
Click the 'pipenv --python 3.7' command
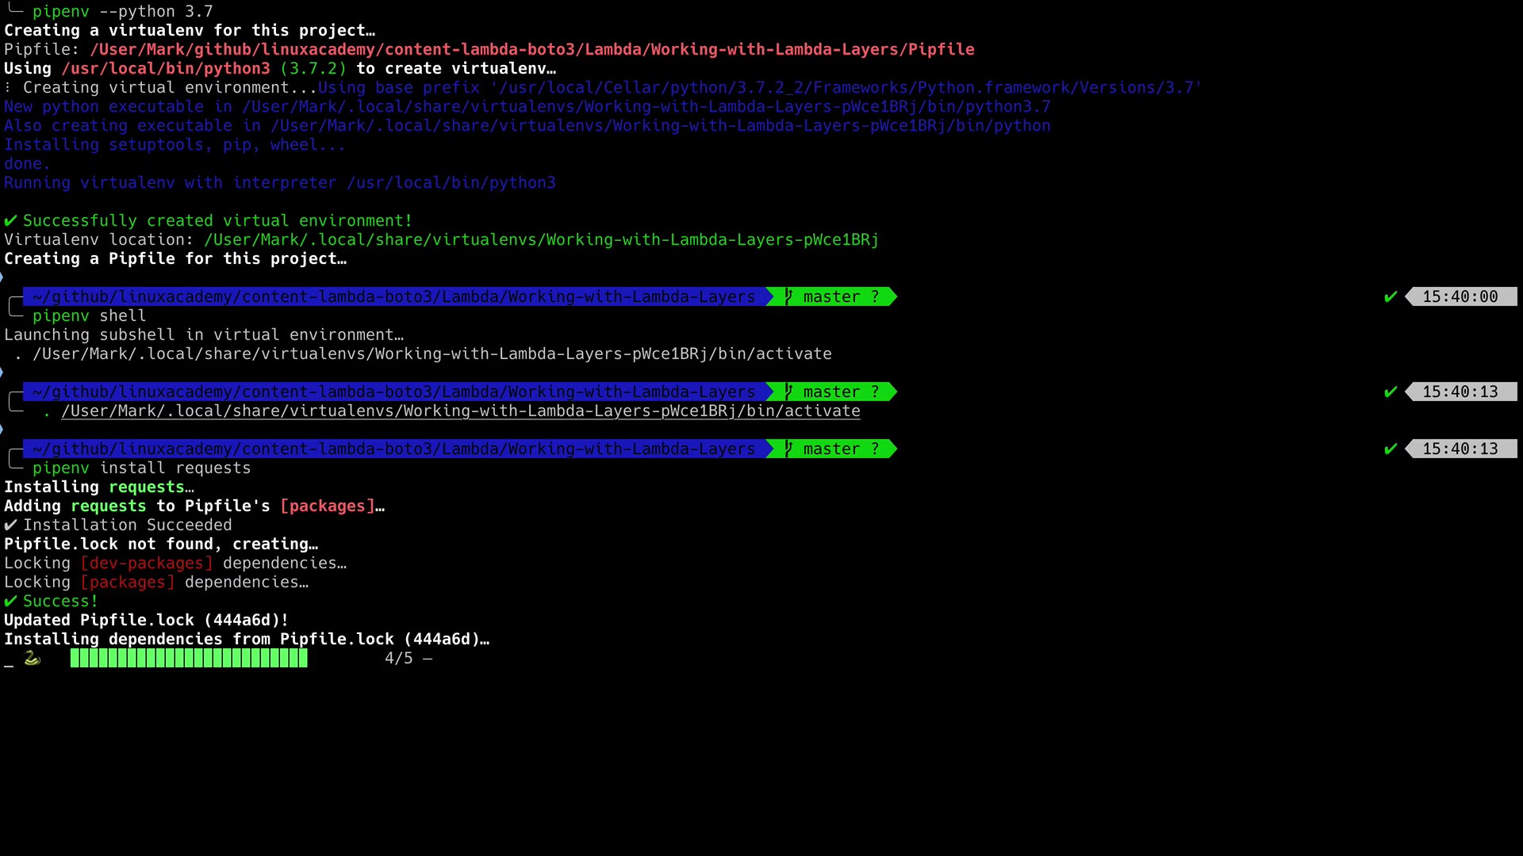click(x=122, y=11)
